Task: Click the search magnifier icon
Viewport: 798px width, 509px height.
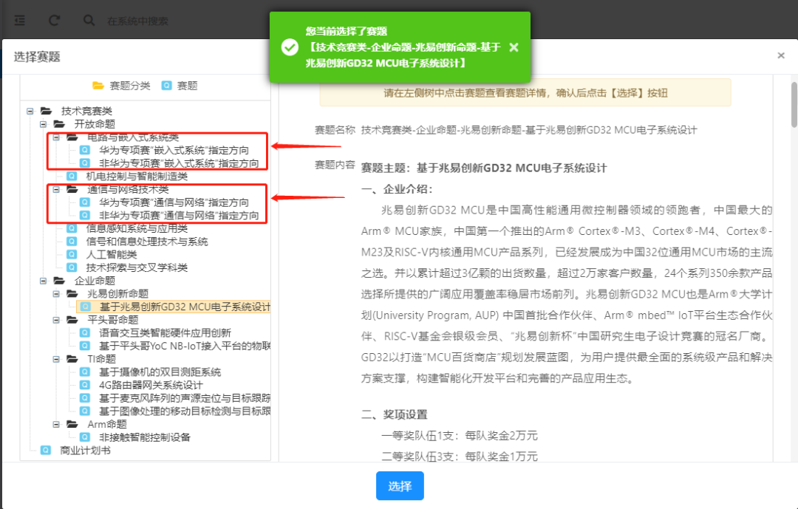Action: 89,21
